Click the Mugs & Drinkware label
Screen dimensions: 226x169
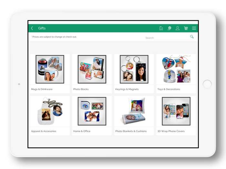(42, 89)
